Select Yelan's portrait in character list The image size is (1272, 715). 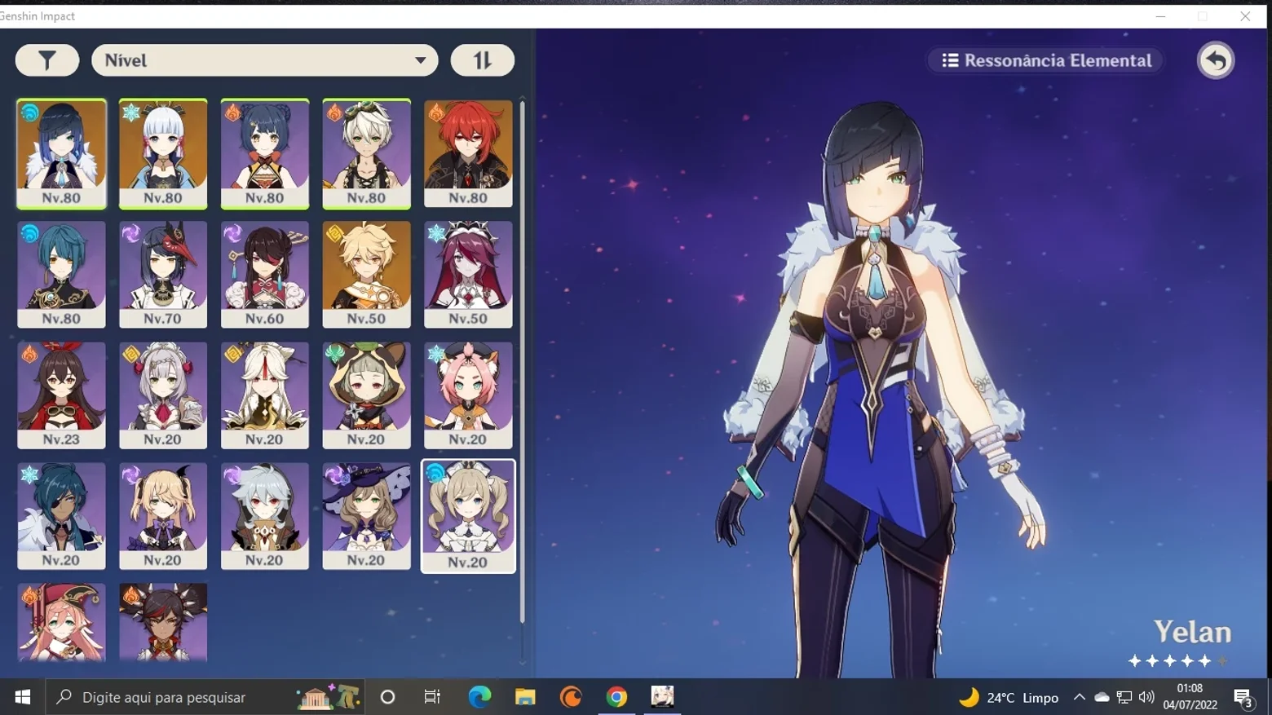pos(61,153)
